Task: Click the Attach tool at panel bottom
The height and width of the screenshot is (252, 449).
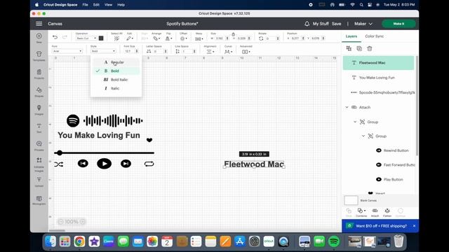Action: coord(375,211)
